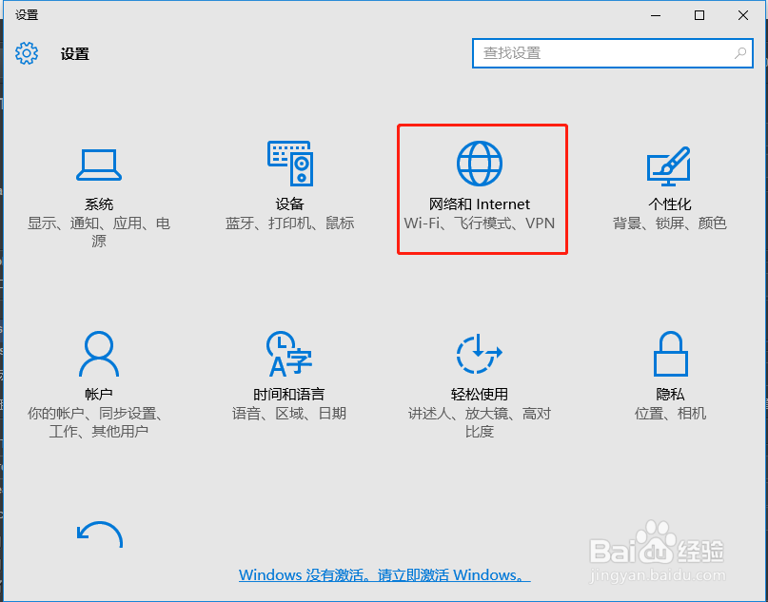Click the 时间和语言 label
The width and height of the screenshot is (768, 602).
coord(289,394)
